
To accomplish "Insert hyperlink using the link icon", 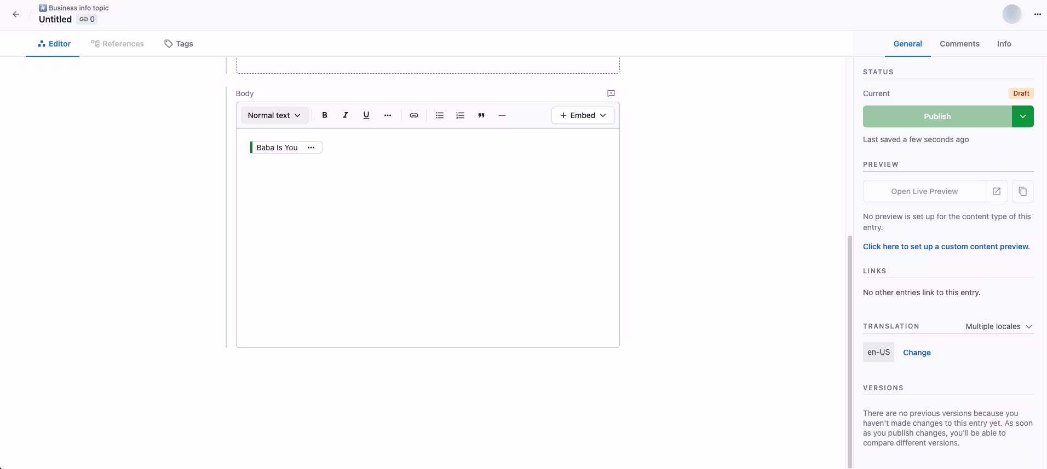I will coord(414,115).
